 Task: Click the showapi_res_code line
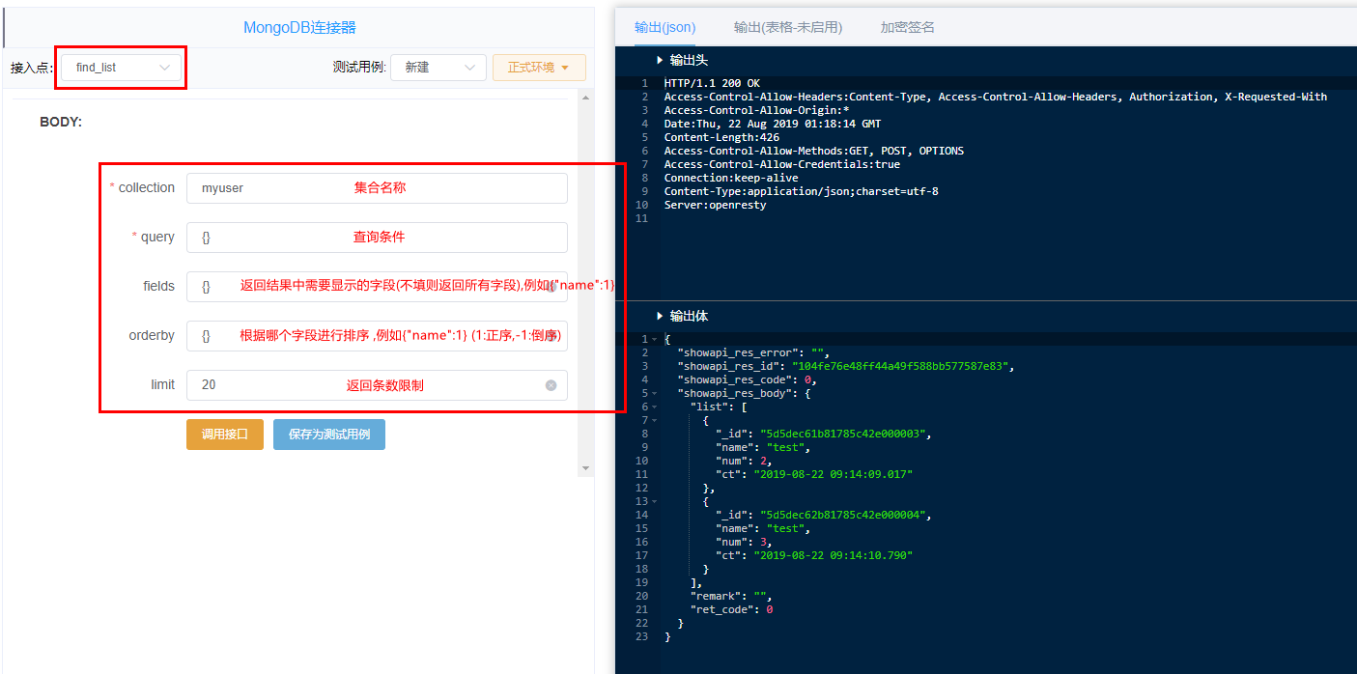tap(748, 379)
